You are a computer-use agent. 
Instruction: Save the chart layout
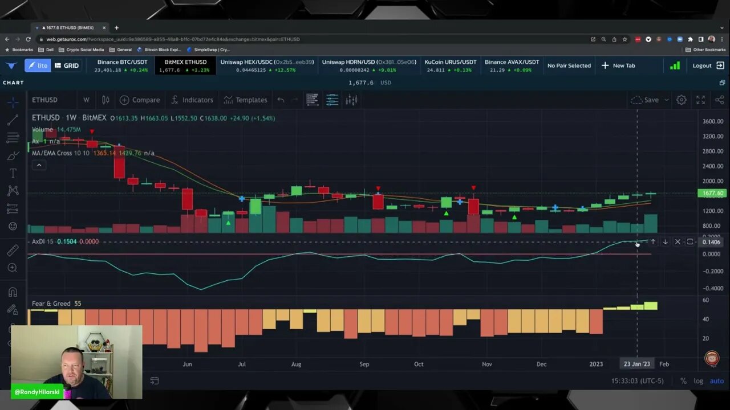[645, 100]
